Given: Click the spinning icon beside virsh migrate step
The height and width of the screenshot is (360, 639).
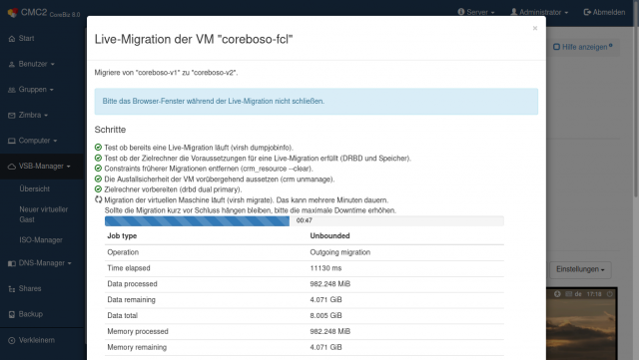Looking at the screenshot, I should pos(98,199).
